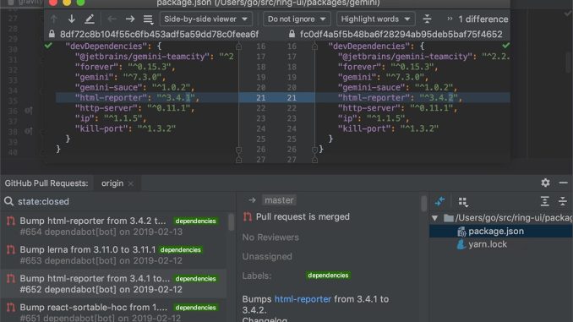Viewport: 573px width, 322px height.
Task: Click right revision lock icon
Action: (292, 34)
